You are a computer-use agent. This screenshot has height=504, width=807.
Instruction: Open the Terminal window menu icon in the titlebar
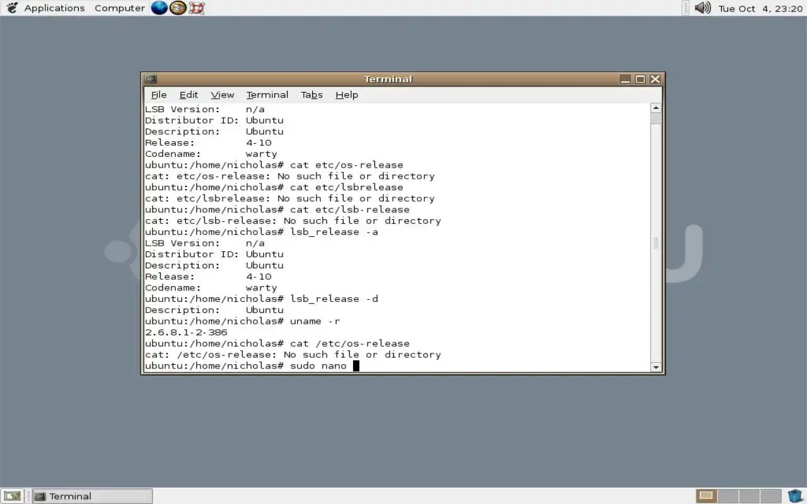click(151, 79)
